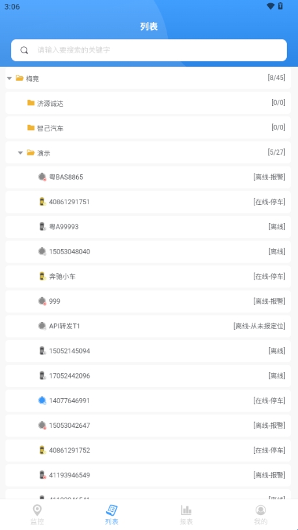Click the 离线-报警 status of 999
This screenshot has width=298, height=530.
(269, 301)
